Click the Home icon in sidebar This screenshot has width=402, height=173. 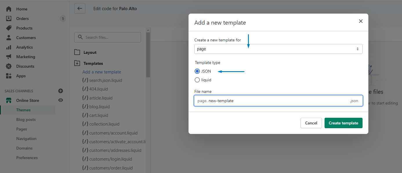click(8, 9)
